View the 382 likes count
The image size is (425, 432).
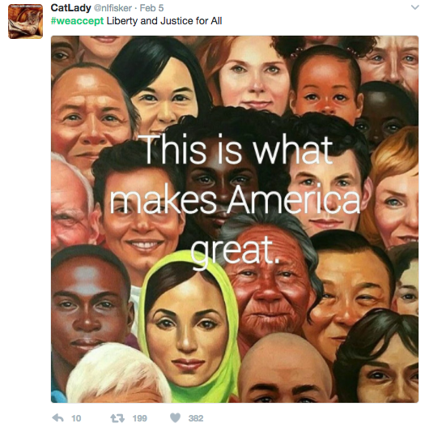[196, 418]
